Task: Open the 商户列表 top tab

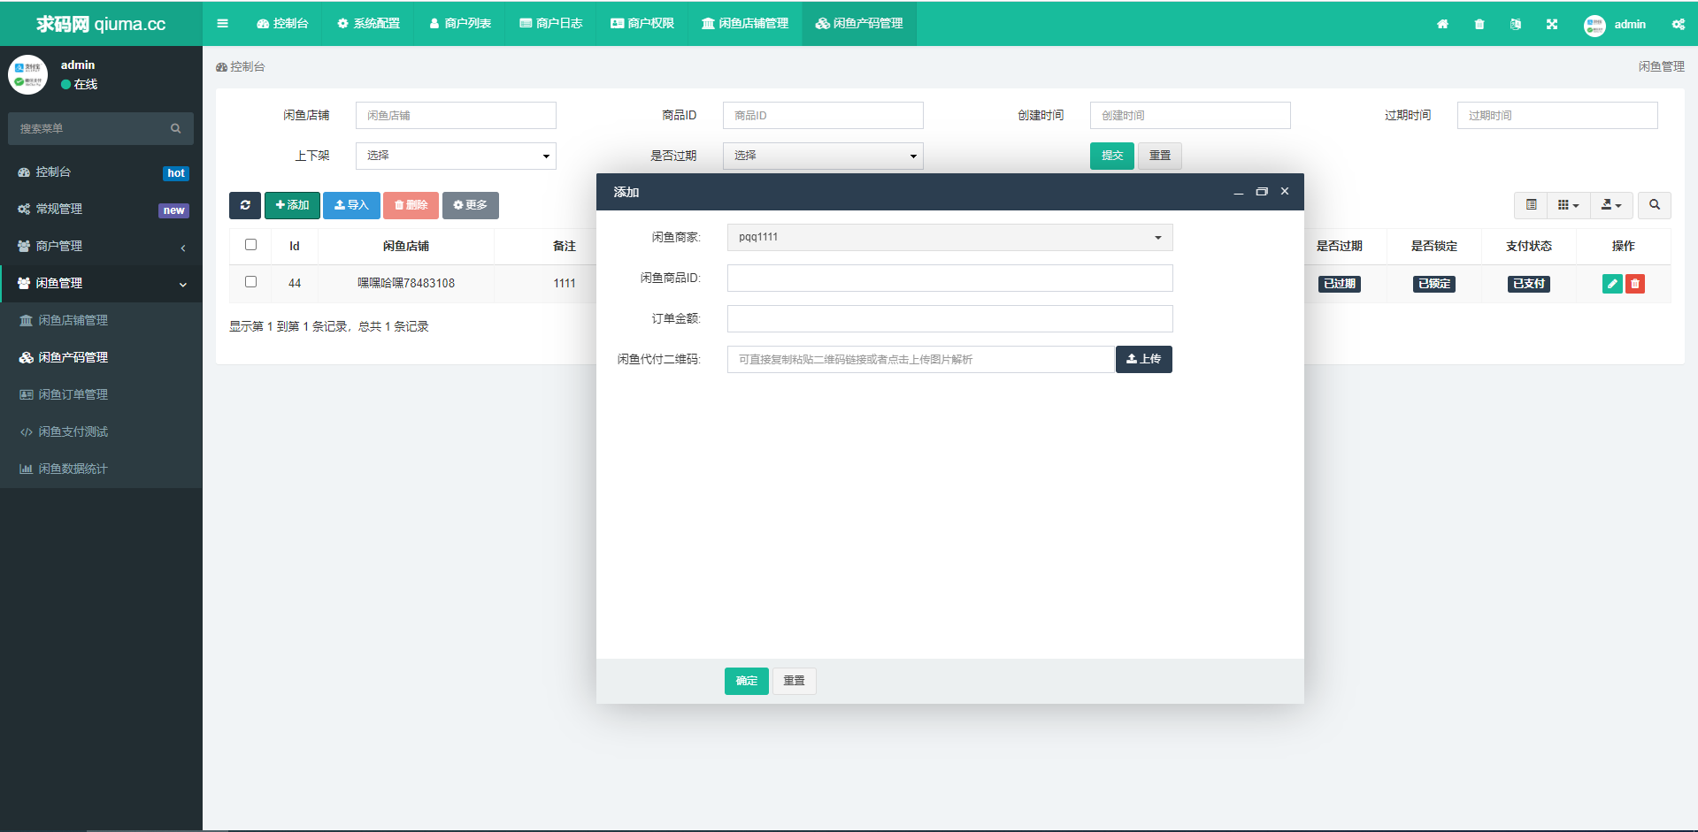Action: 460,23
